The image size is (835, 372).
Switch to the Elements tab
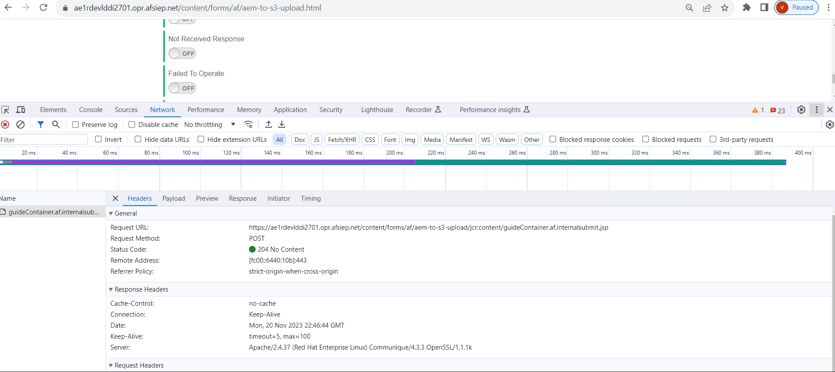click(x=53, y=110)
